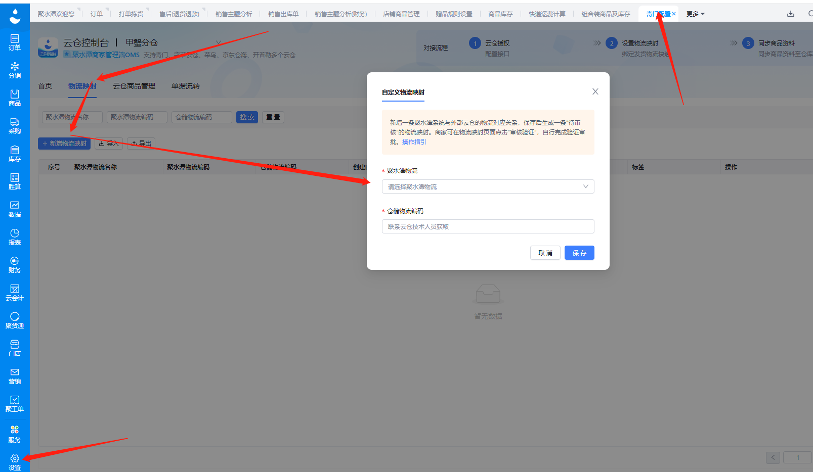This screenshot has width=813, height=472.
Task: Click the 聚水潭物流名称 column header
Action: [96, 167]
